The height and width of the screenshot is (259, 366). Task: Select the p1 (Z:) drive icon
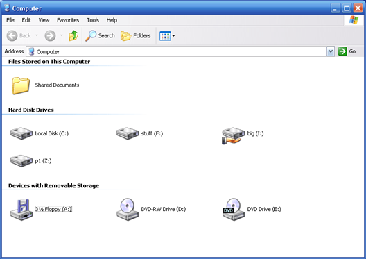pyautogui.click(x=21, y=161)
